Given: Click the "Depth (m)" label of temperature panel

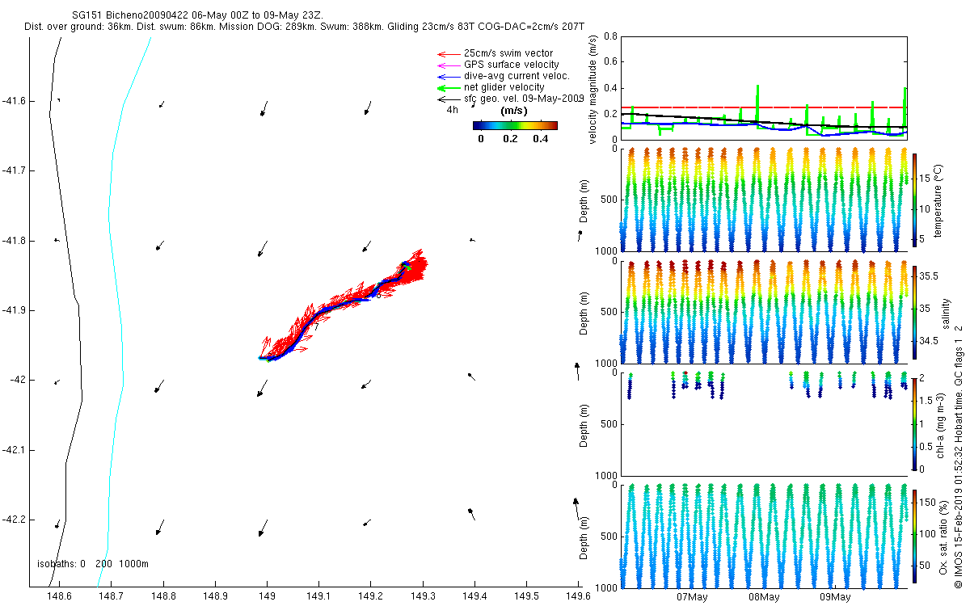Looking at the screenshot, I should 585,201.
